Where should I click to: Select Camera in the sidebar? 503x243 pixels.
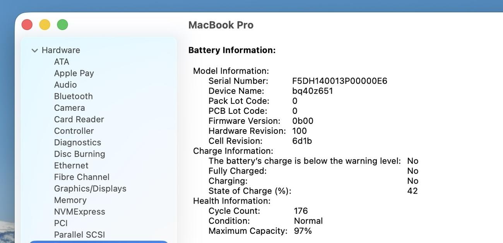click(x=69, y=108)
